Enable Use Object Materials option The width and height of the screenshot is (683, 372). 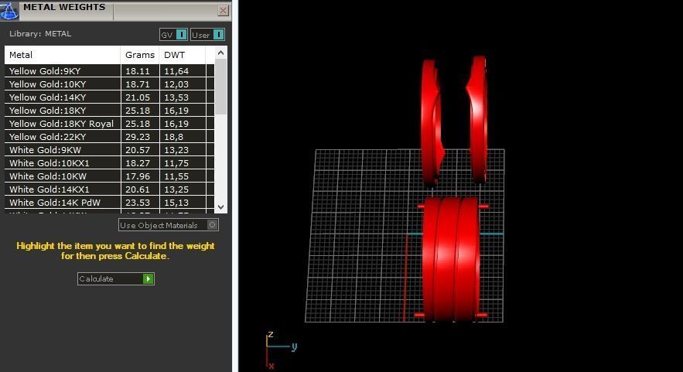pos(168,225)
